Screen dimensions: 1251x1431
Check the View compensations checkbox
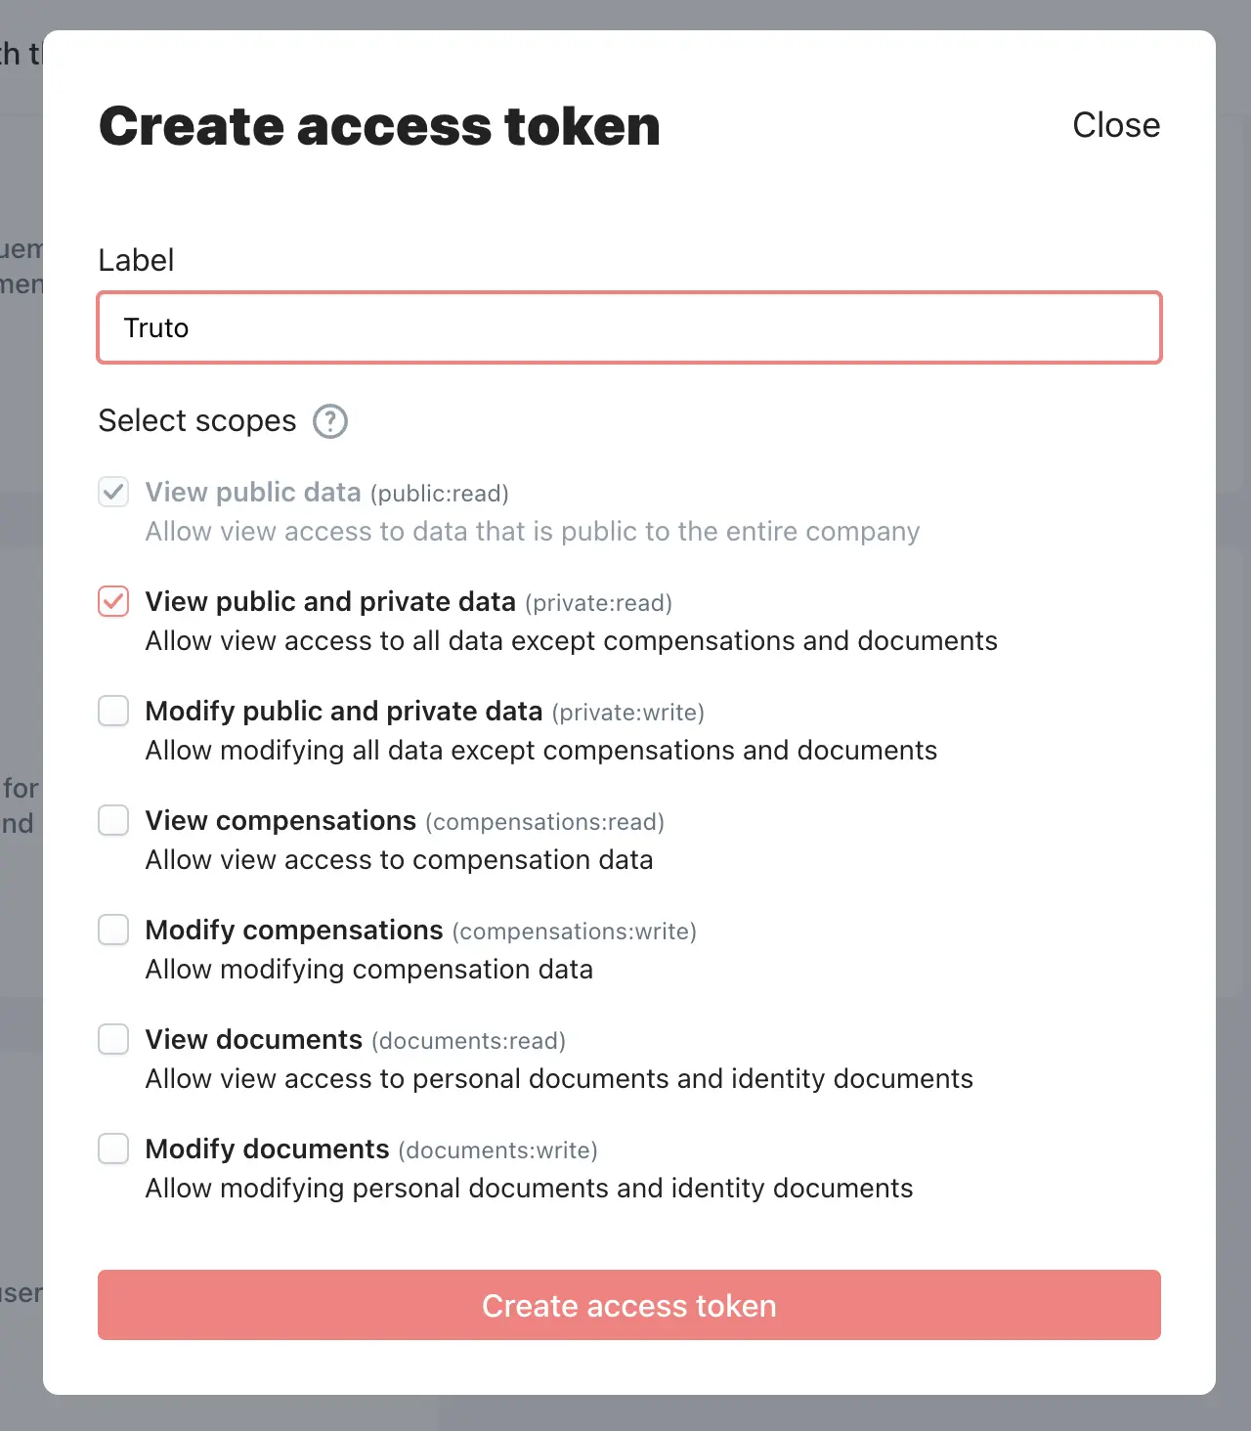(x=113, y=820)
